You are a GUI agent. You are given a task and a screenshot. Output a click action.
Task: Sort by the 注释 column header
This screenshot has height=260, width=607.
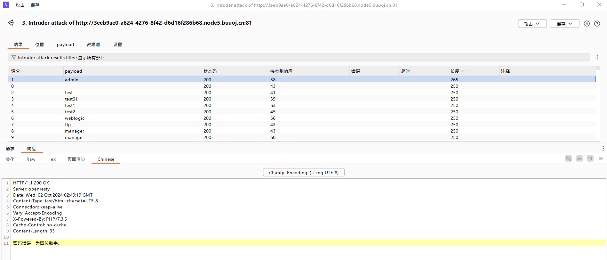click(x=547, y=71)
